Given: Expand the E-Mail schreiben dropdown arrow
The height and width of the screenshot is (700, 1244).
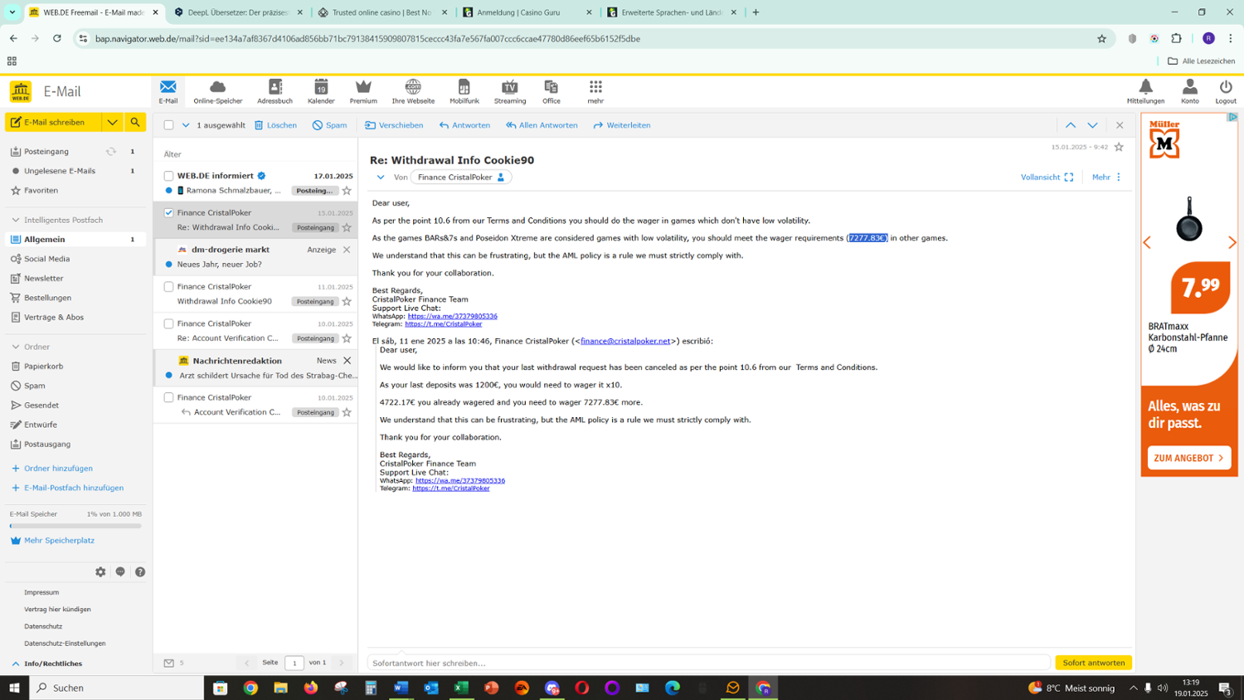Looking at the screenshot, I should click(112, 122).
